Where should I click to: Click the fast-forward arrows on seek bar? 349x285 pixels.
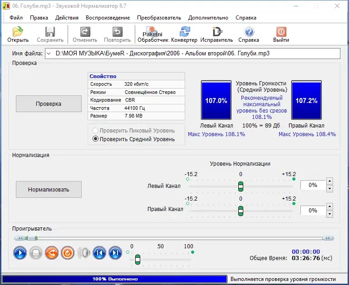pyautogui.click(x=328, y=238)
